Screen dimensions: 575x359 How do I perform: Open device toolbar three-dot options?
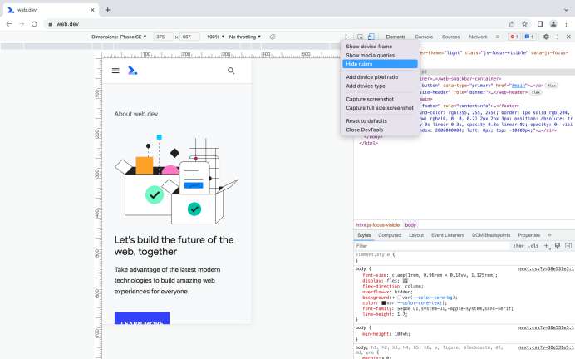tap(346, 37)
